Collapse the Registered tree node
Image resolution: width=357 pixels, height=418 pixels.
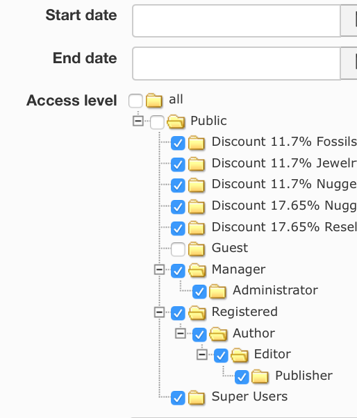click(159, 312)
